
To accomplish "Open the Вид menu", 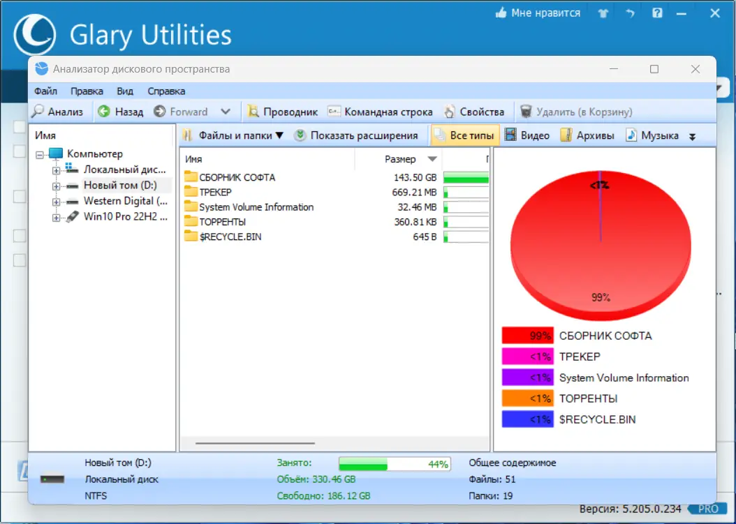I will point(125,91).
